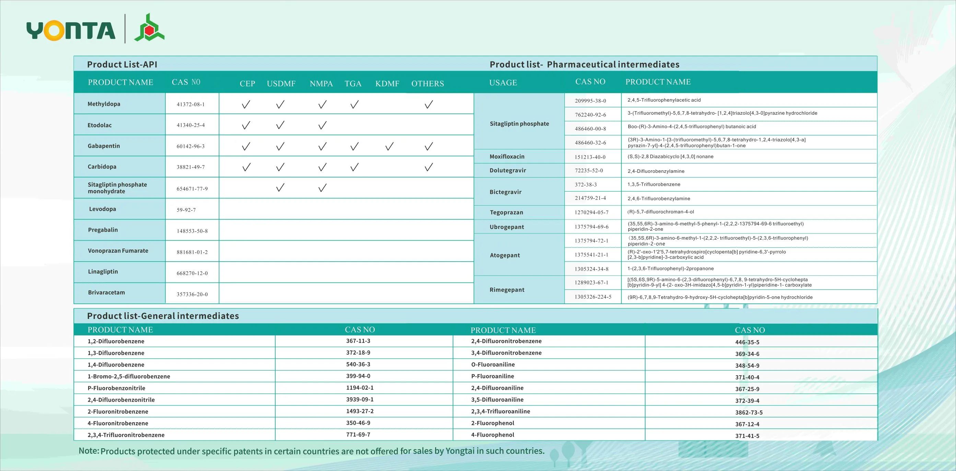Click 2,4-Difluorobenzylamine intermediate name

656,171
